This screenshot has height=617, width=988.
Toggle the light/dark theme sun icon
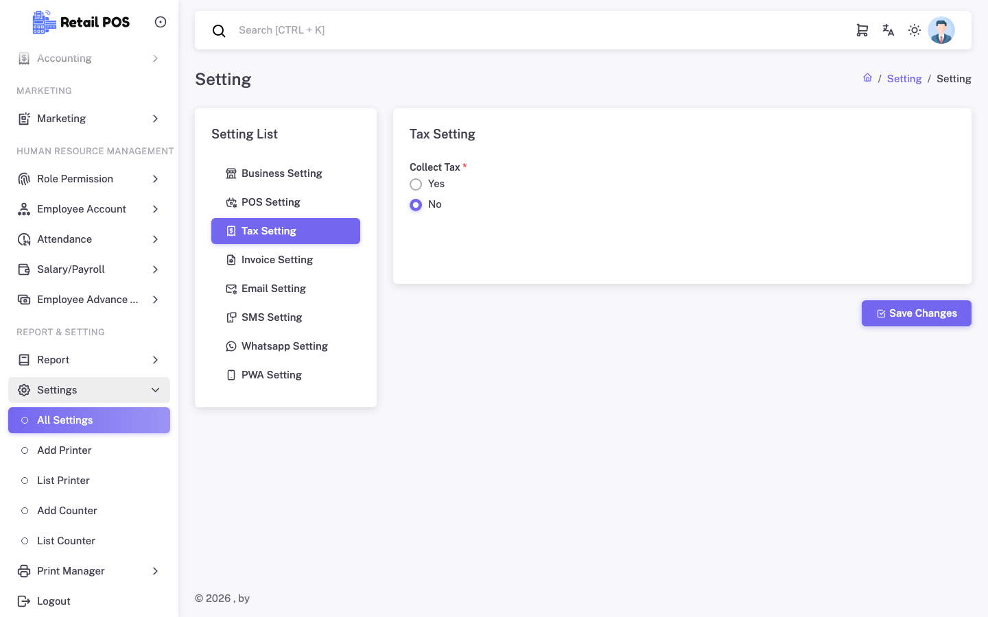915,30
